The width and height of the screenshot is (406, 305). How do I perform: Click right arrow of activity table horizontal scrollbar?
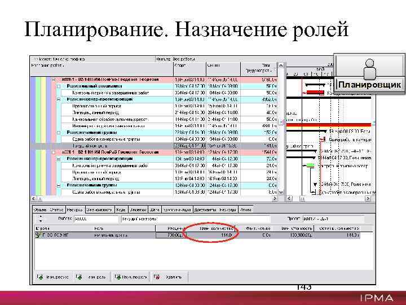coord(275,199)
